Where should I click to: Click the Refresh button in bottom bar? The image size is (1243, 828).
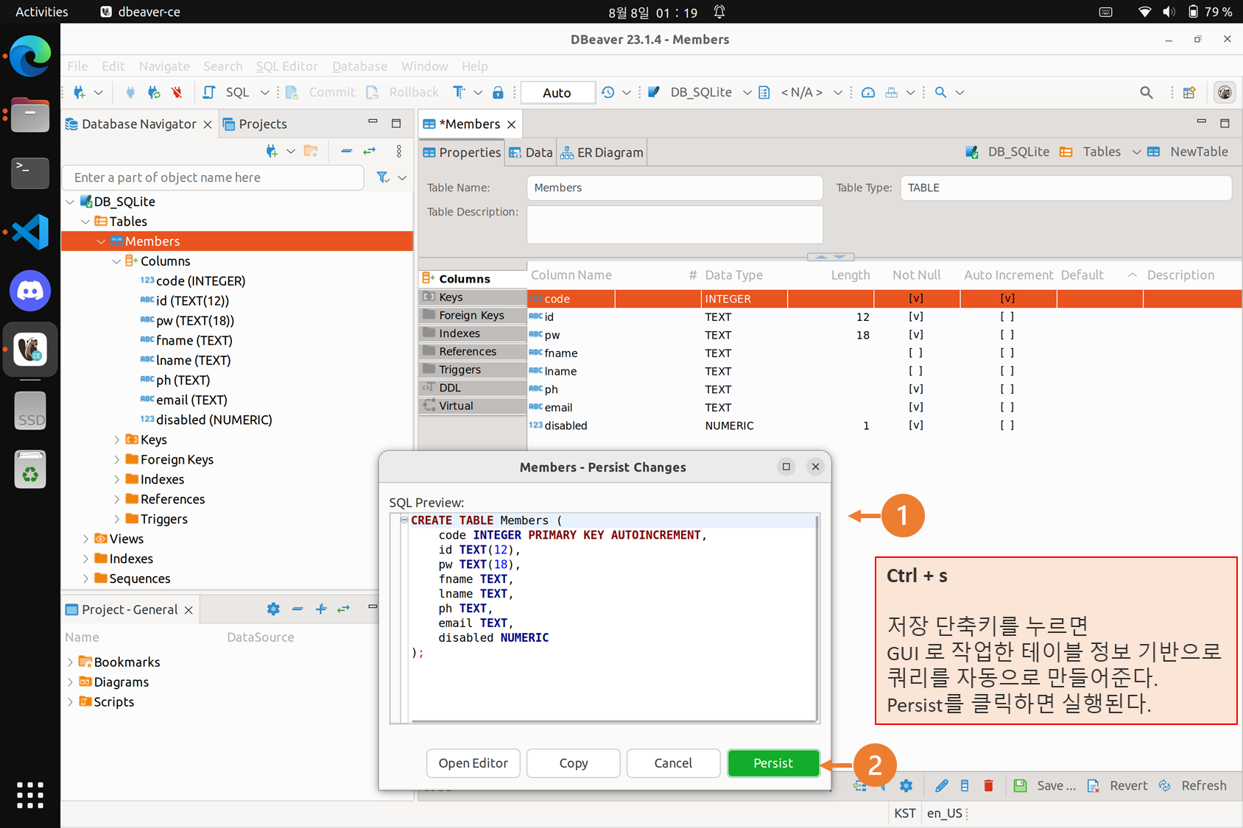point(1193,785)
